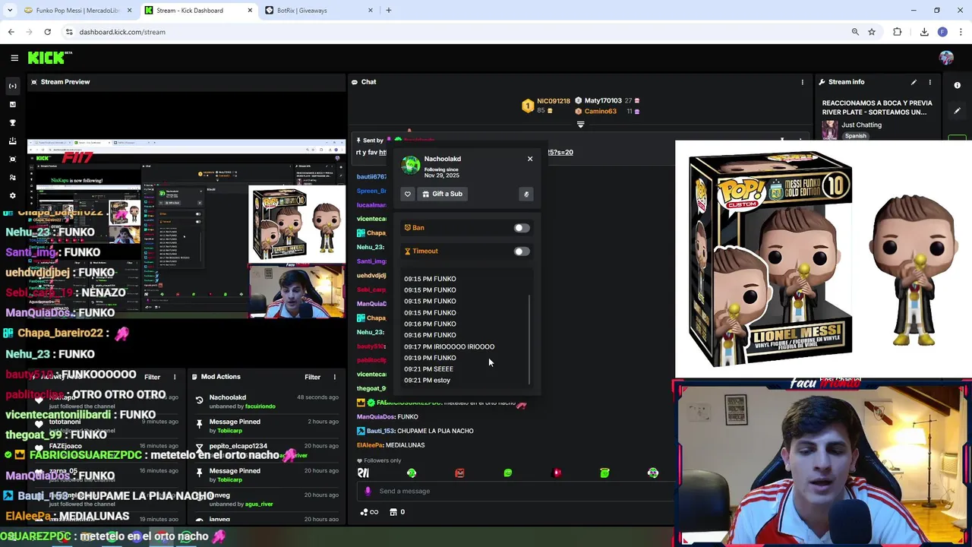The image size is (972, 547).
Task: Open the 7TV emote picker icon
Action: coord(363,473)
